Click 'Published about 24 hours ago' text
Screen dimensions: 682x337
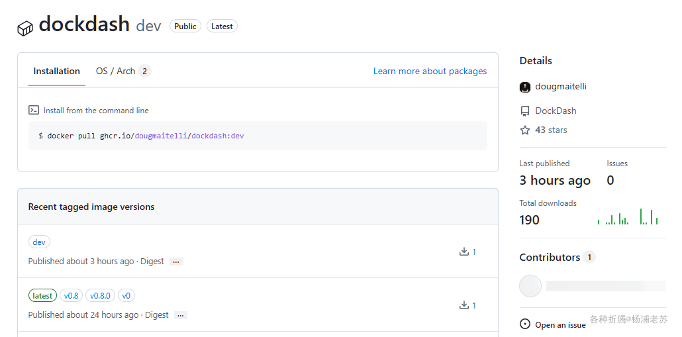pos(83,314)
